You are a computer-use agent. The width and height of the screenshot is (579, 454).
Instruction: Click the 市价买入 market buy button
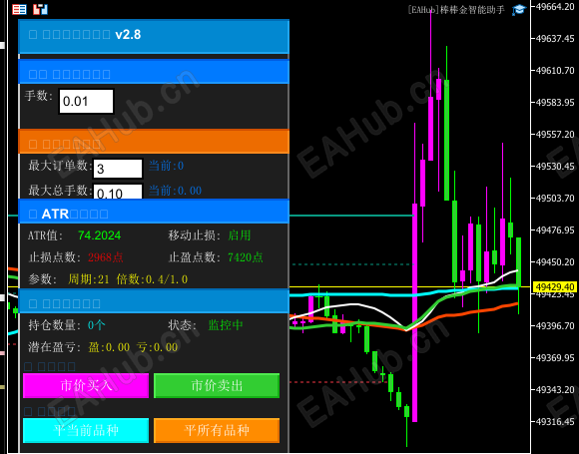coord(86,386)
